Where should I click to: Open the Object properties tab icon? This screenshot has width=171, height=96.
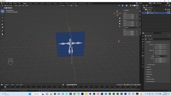tap(143, 56)
